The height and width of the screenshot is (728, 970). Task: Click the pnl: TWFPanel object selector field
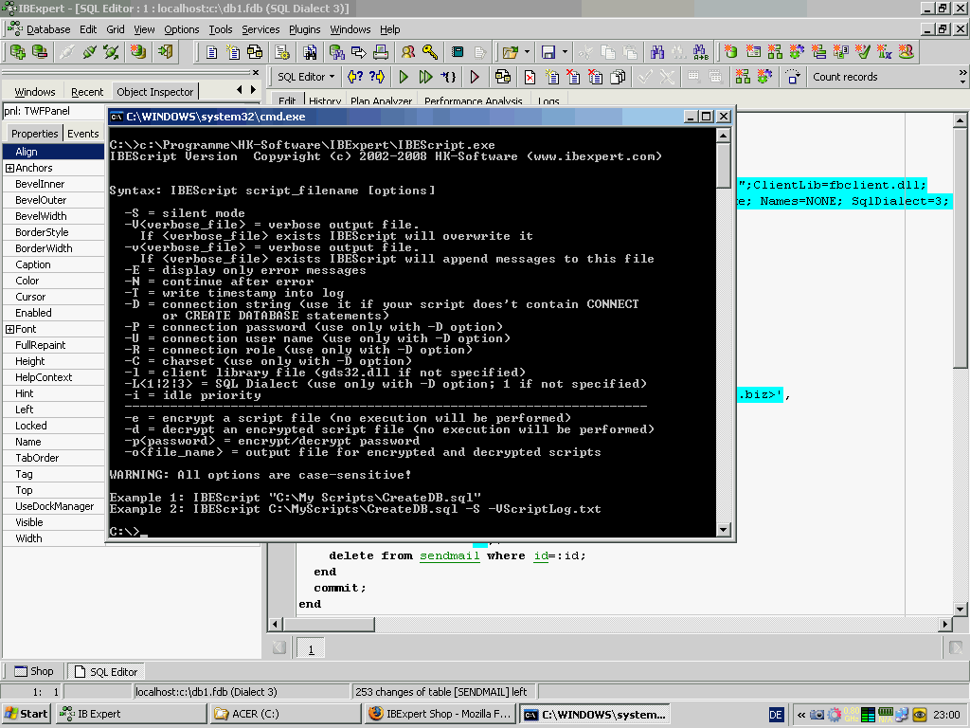[x=54, y=111]
